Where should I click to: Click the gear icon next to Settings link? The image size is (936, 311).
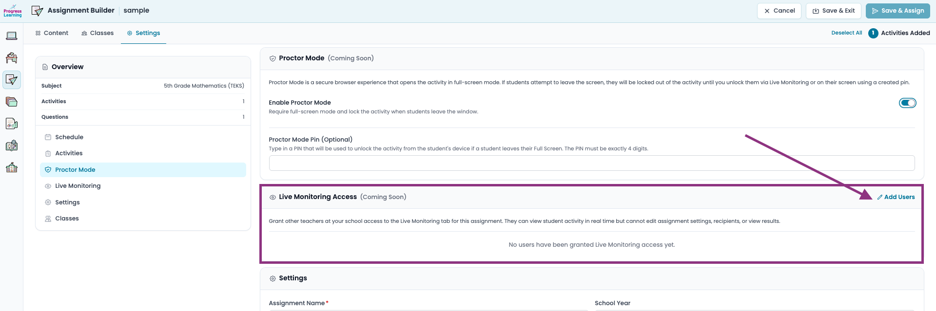pyautogui.click(x=48, y=202)
